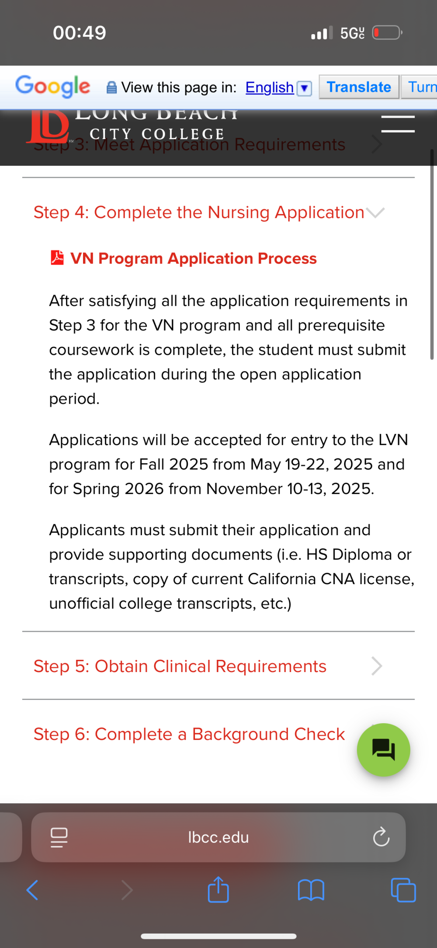Screen dimensions: 437x948
Task: Open the page settings reader icon
Action: tap(59, 837)
